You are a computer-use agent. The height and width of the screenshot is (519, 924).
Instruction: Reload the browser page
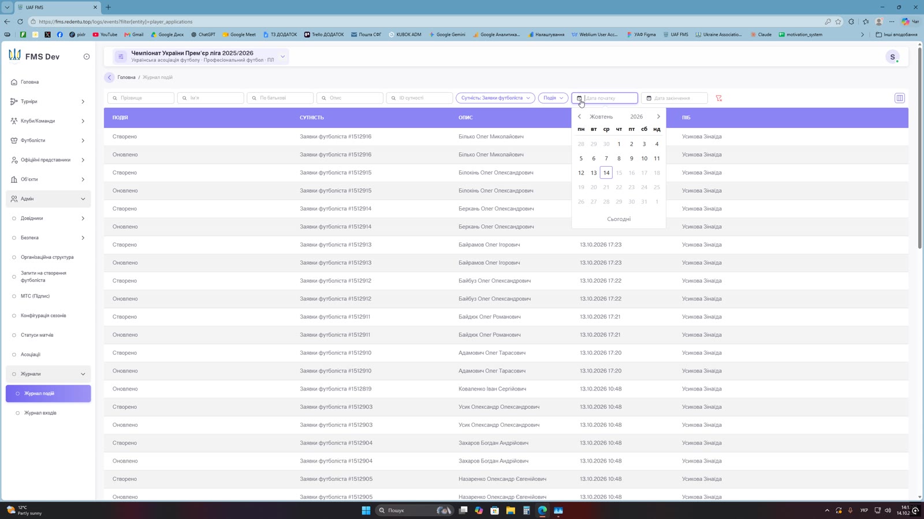[x=20, y=21]
